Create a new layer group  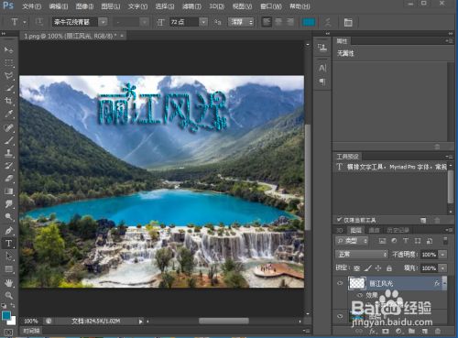pos(411,331)
